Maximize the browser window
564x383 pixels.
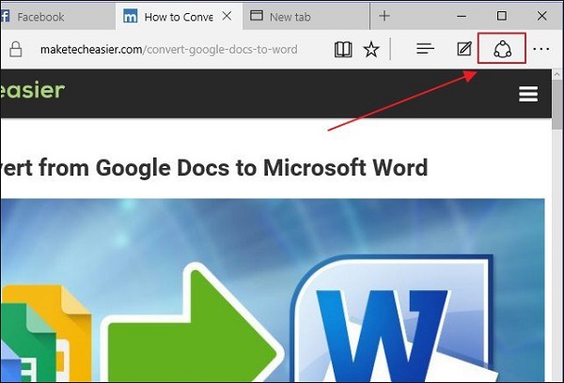(x=501, y=16)
